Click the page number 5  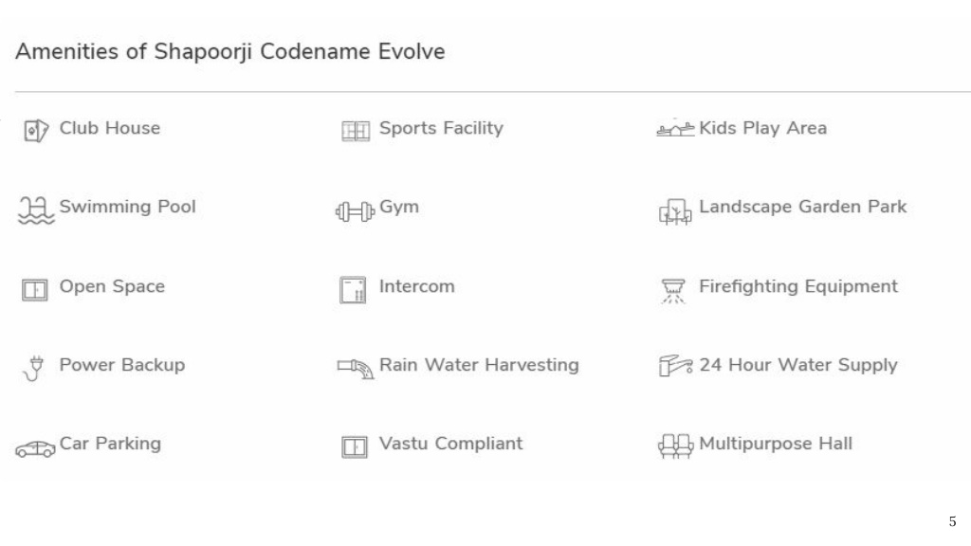coord(952,521)
